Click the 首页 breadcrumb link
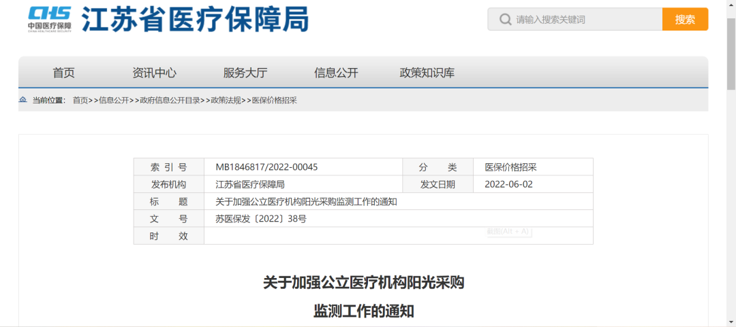The height and width of the screenshot is (327, 736). pyautogui.click(x=80, y=101)
